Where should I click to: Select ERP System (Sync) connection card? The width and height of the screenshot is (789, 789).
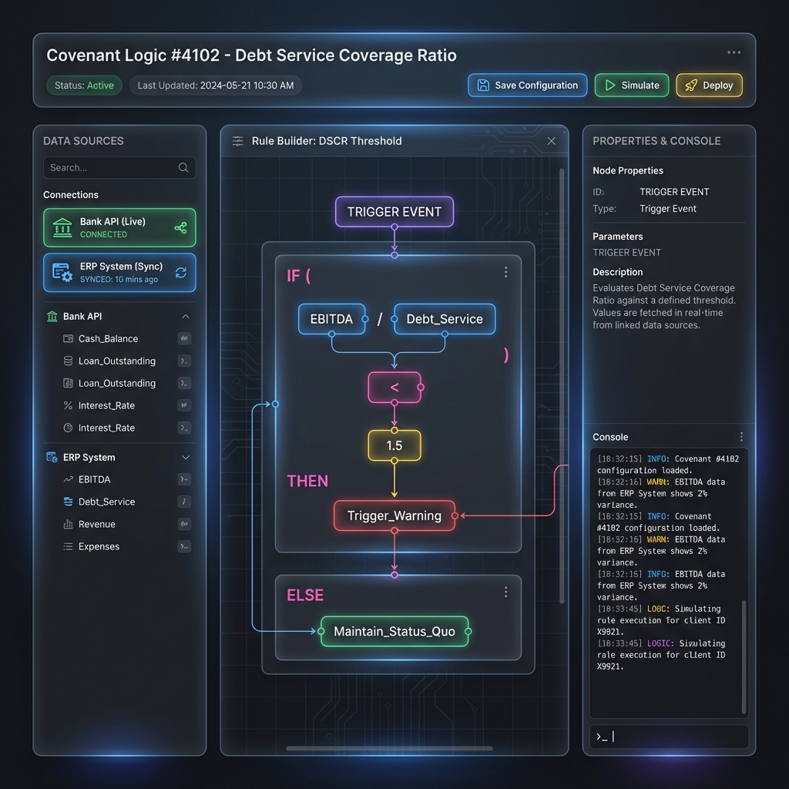click(119, 272)
